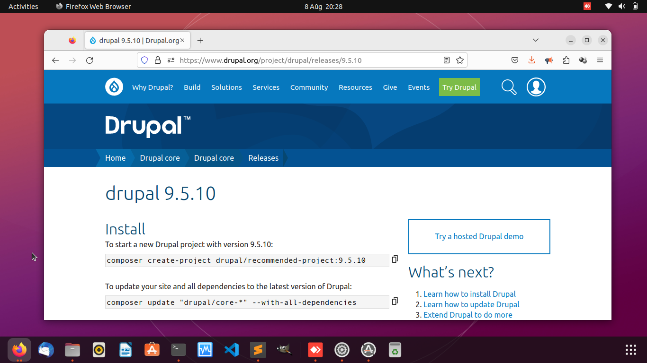
Task: Go to the Home breadcrumb
Action: click(115, 158)
